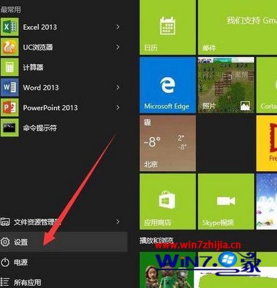The image size is (277, 288).
Task: Open the Microsoft Edge tile
Action: click(x=167, y=85)
